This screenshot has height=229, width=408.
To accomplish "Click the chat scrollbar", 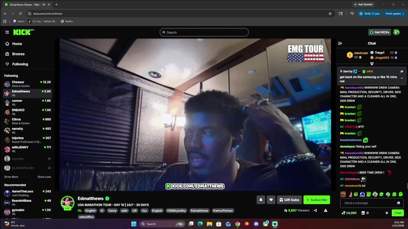I will pos(407,186).
